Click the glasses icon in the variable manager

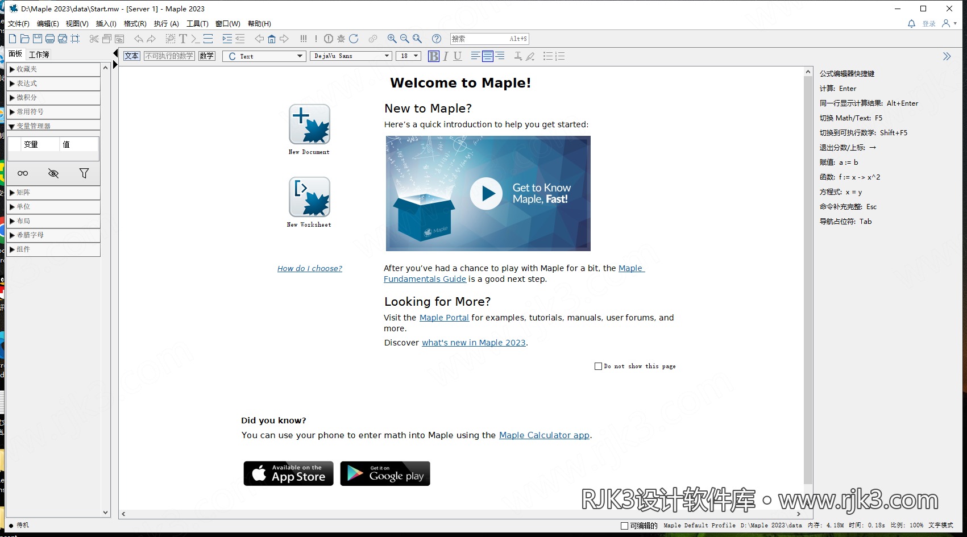[23, 173]
